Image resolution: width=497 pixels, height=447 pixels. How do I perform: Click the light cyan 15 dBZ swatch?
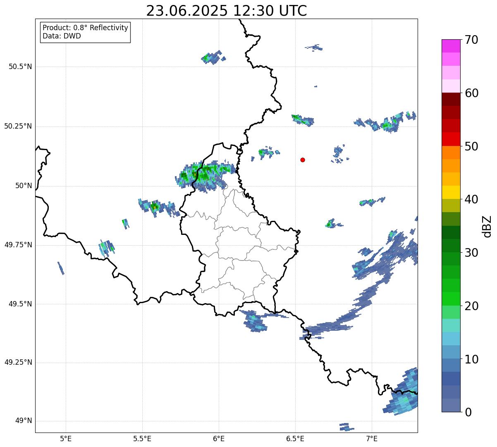click(x=451, y=325)
